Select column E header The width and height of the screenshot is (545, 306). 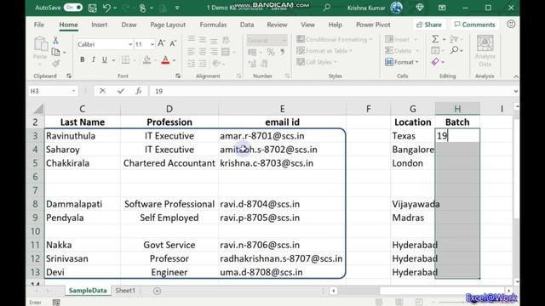point(282,109)
